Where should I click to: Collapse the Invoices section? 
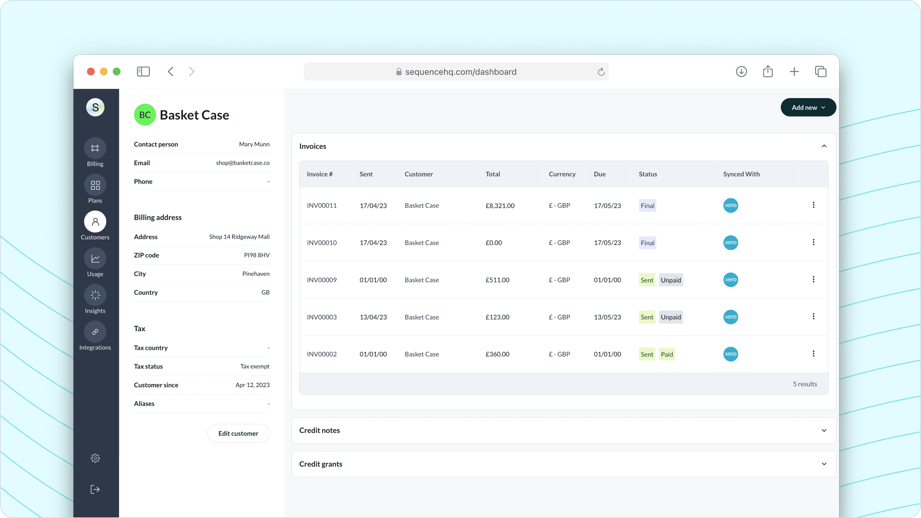coord(824,146)
